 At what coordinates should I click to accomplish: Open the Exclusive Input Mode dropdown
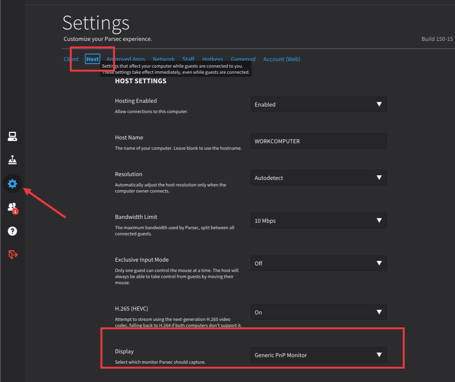pyautogui.click(x=318, y=263)
